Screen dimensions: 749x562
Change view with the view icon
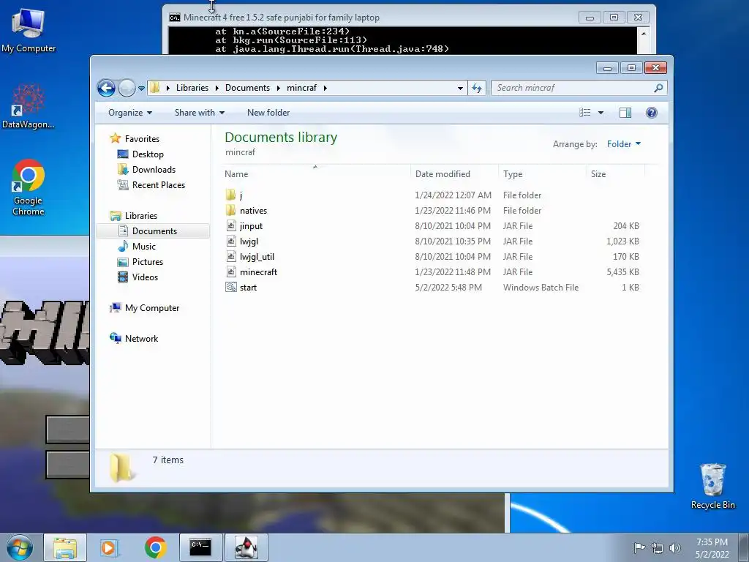[x=584, y=113]
